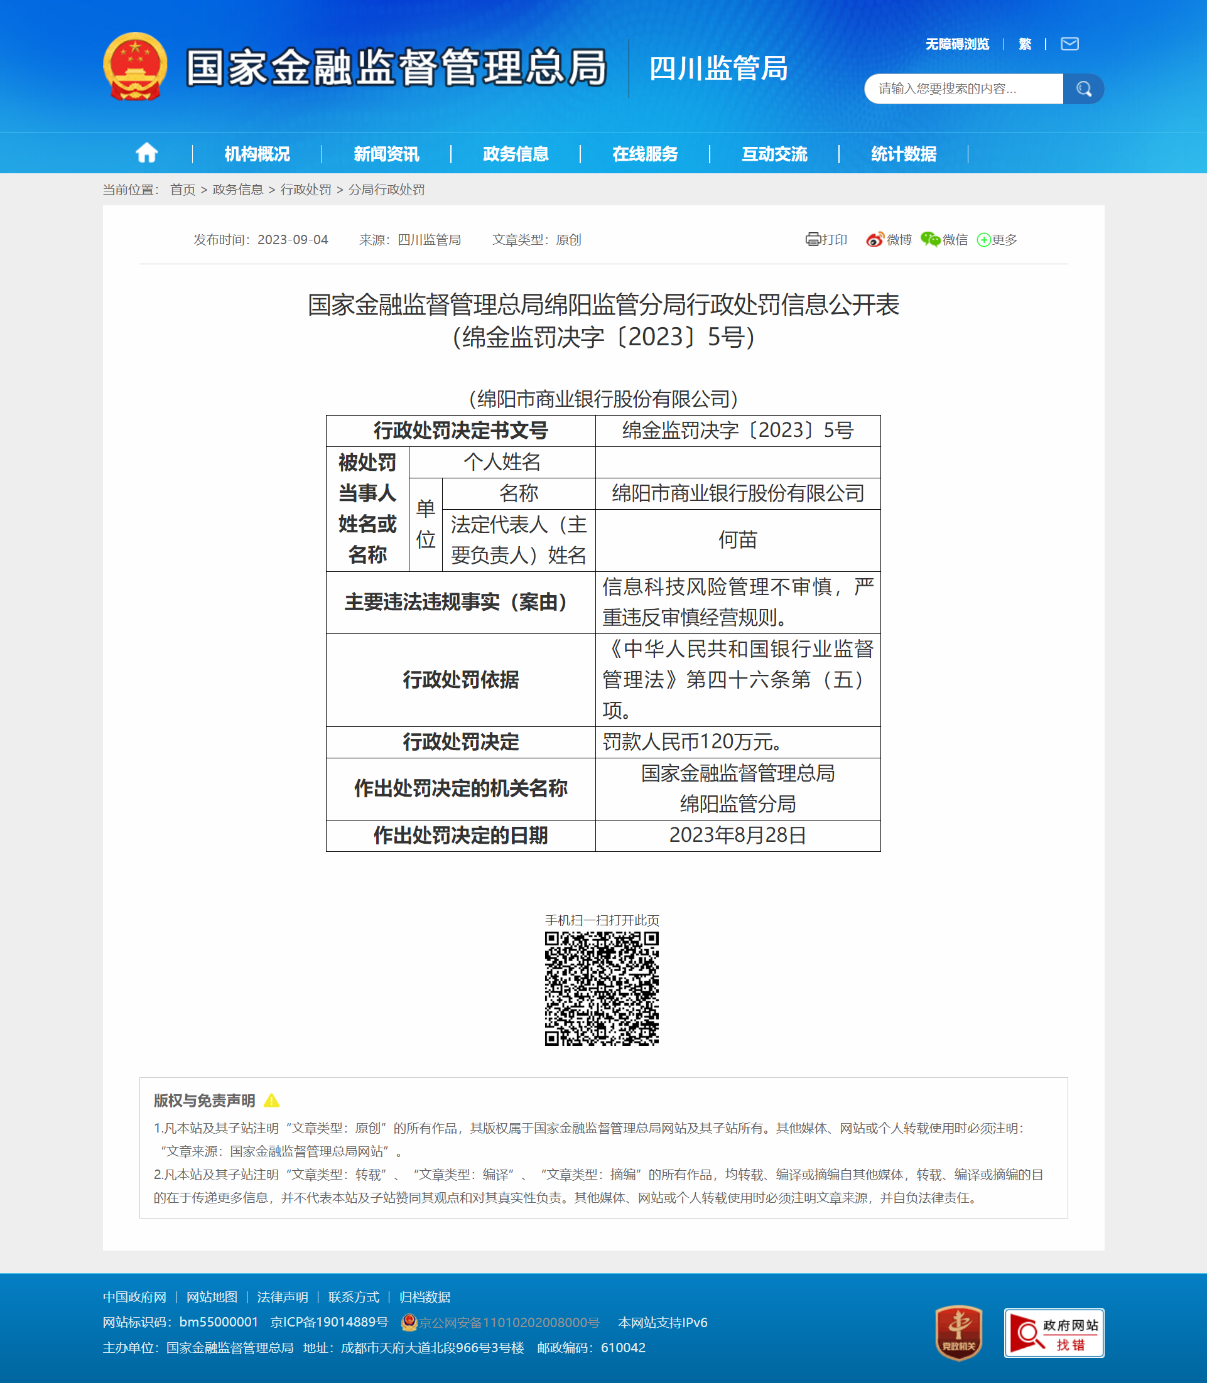Select the date cell 2023年8月28日
Screen dimensions: 1207x1383
pyautogui.click(x=739, y=836)
